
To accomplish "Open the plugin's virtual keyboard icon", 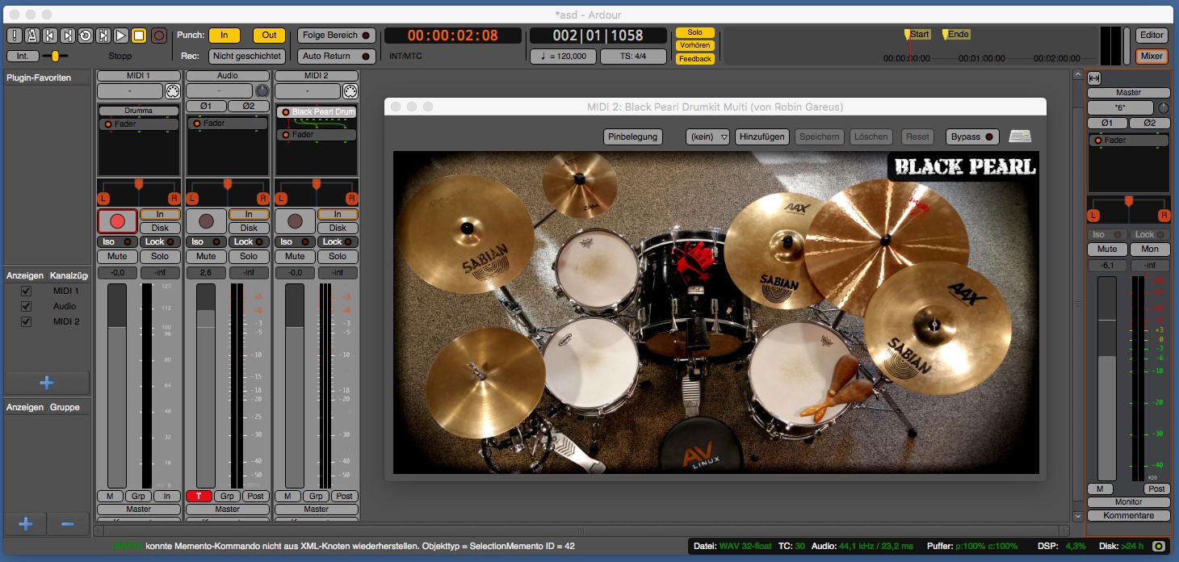I will tap(1020, 136).
